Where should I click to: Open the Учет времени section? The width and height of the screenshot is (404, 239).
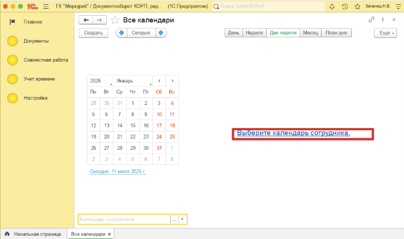pos(39,79)
